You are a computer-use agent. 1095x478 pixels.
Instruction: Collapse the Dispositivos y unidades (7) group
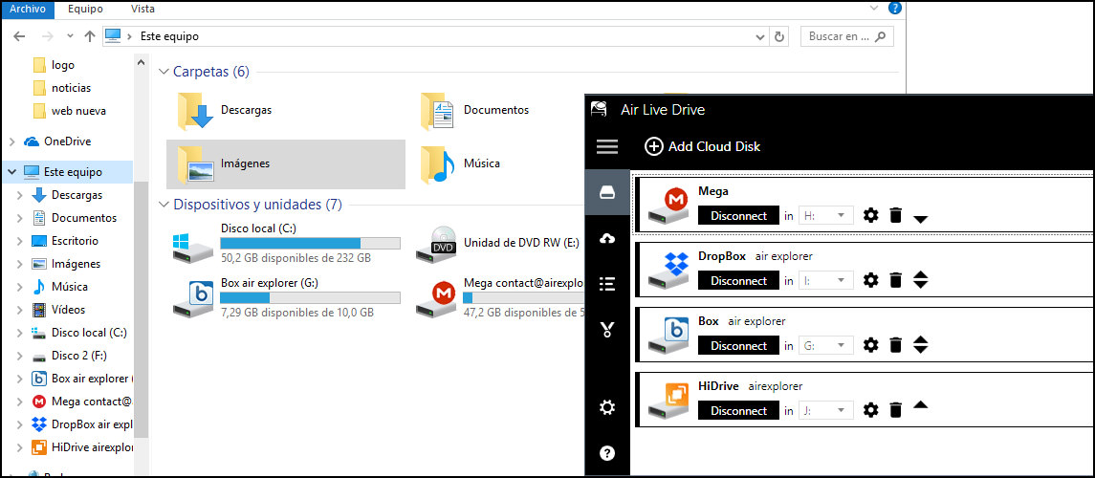(164, 205)
